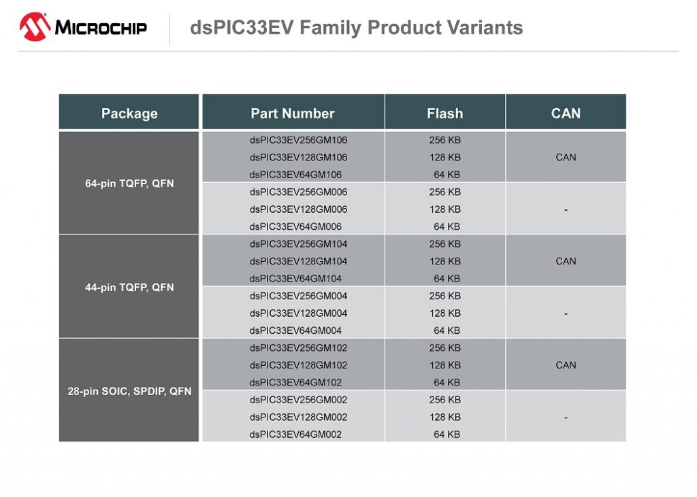This screenshot has width=697, height=497.
Task: Click part number dsPIC33EV256GM004
Action: click(298, 296)
